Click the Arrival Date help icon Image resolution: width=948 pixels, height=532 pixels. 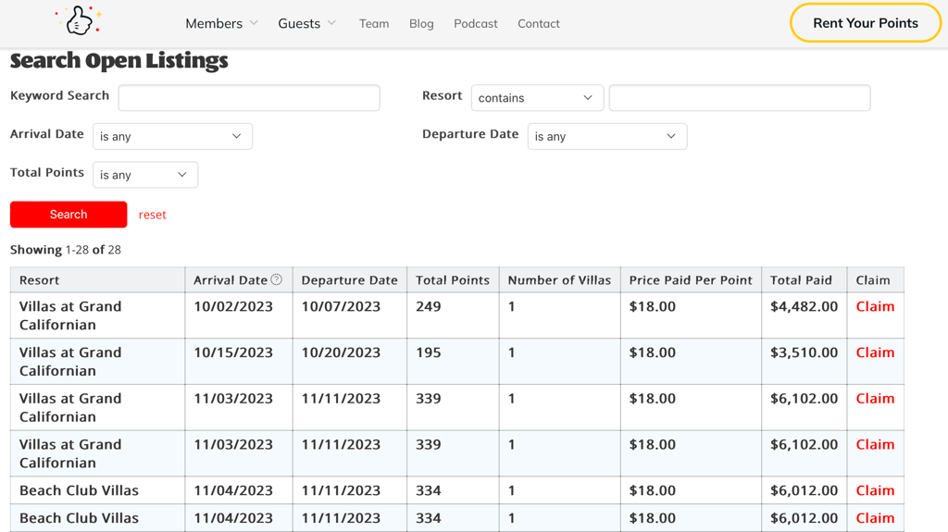pos(276,279)
